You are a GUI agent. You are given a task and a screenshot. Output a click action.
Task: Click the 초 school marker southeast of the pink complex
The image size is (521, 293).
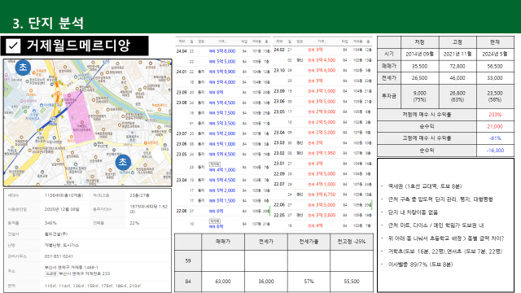[x=123, y=162]
